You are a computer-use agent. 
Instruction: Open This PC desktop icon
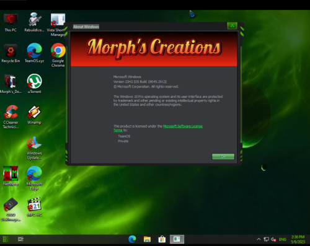pyautogui.click(x=11, y=22)
